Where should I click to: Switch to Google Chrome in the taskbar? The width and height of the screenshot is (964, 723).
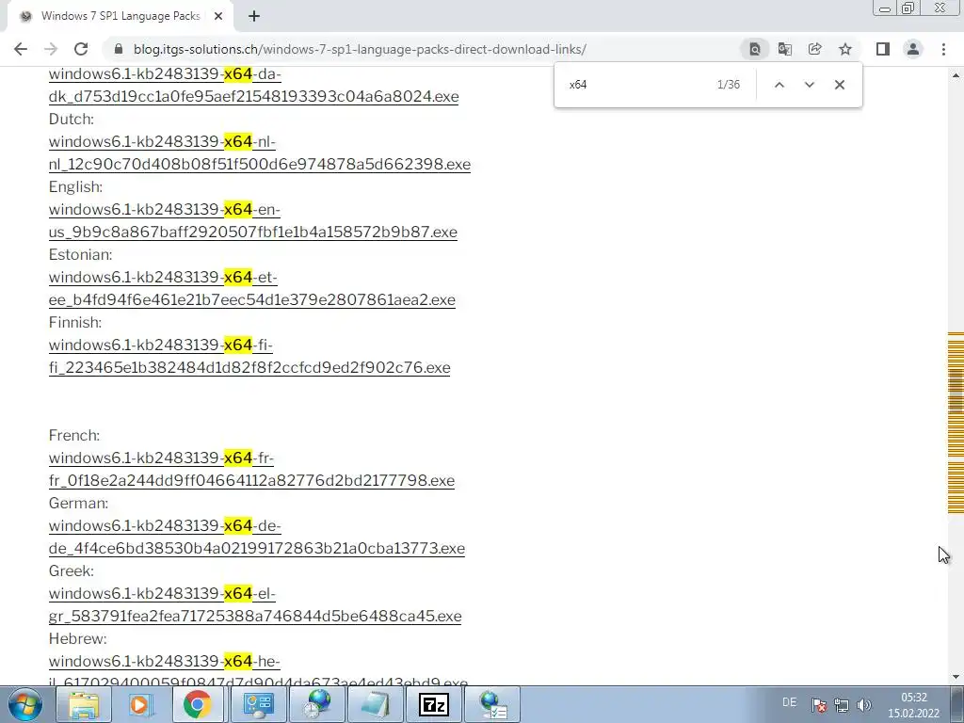[x=198, y=704]
